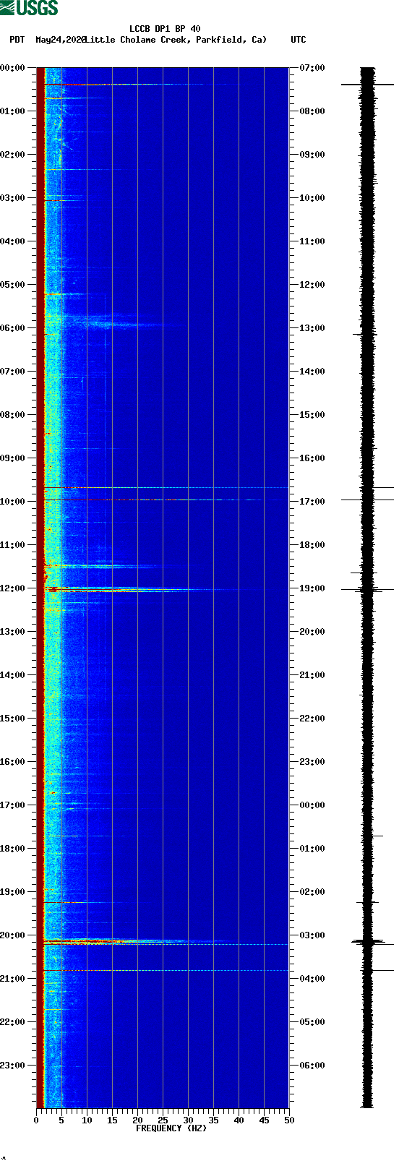Click the 'Parkfield, Ca)' station location text
The width and height of the screenshot is (399, 1166).
coord(231,40)
